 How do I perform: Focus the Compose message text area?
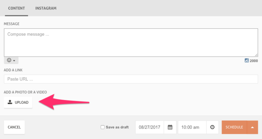tap(131, 43)
